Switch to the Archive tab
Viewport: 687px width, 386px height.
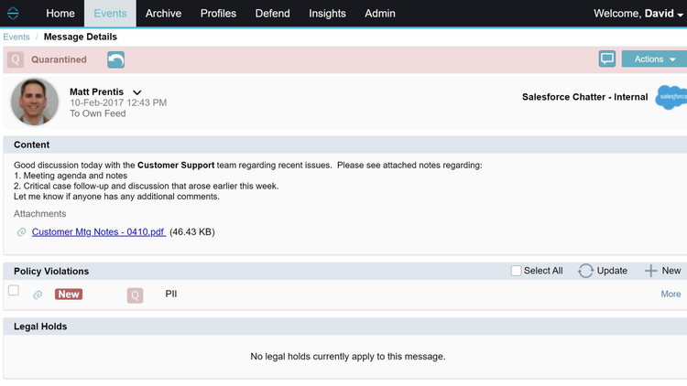coord(163,14)
